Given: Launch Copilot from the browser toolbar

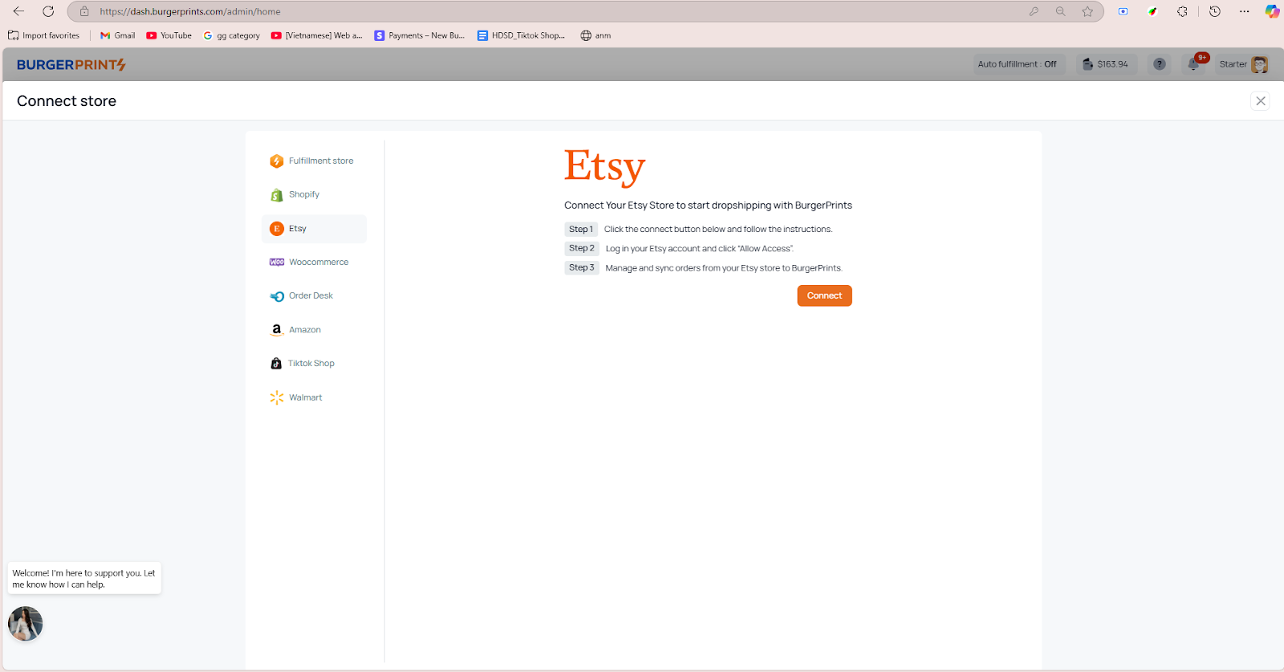Looking at the screenshot, I should (1272, 11).
